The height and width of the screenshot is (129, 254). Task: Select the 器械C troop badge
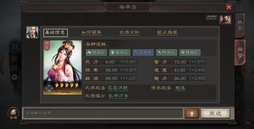pyautogui.click(x=190, y=52)
